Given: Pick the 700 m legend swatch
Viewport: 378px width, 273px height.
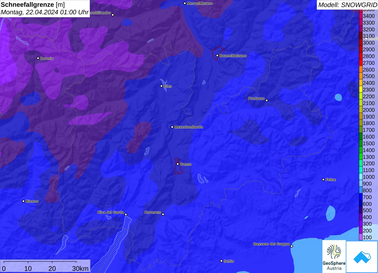Looking at the screenshot, I should [361, 197].
